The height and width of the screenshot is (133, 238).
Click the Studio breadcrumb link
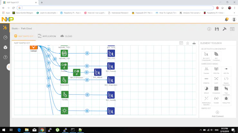15,28
